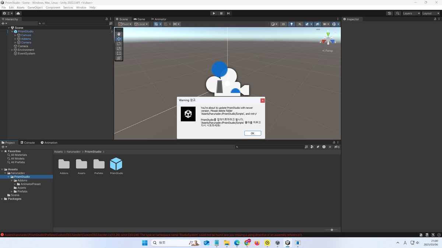Open the Layers dropdown

pyautogui.click(x=411, y=13)
